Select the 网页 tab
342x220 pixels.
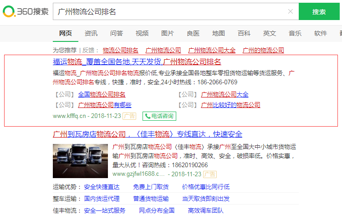(66, 33)
